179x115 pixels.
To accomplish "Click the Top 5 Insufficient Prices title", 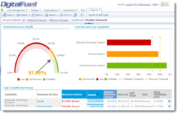I will pyautogui.click(x=18, y=88).
